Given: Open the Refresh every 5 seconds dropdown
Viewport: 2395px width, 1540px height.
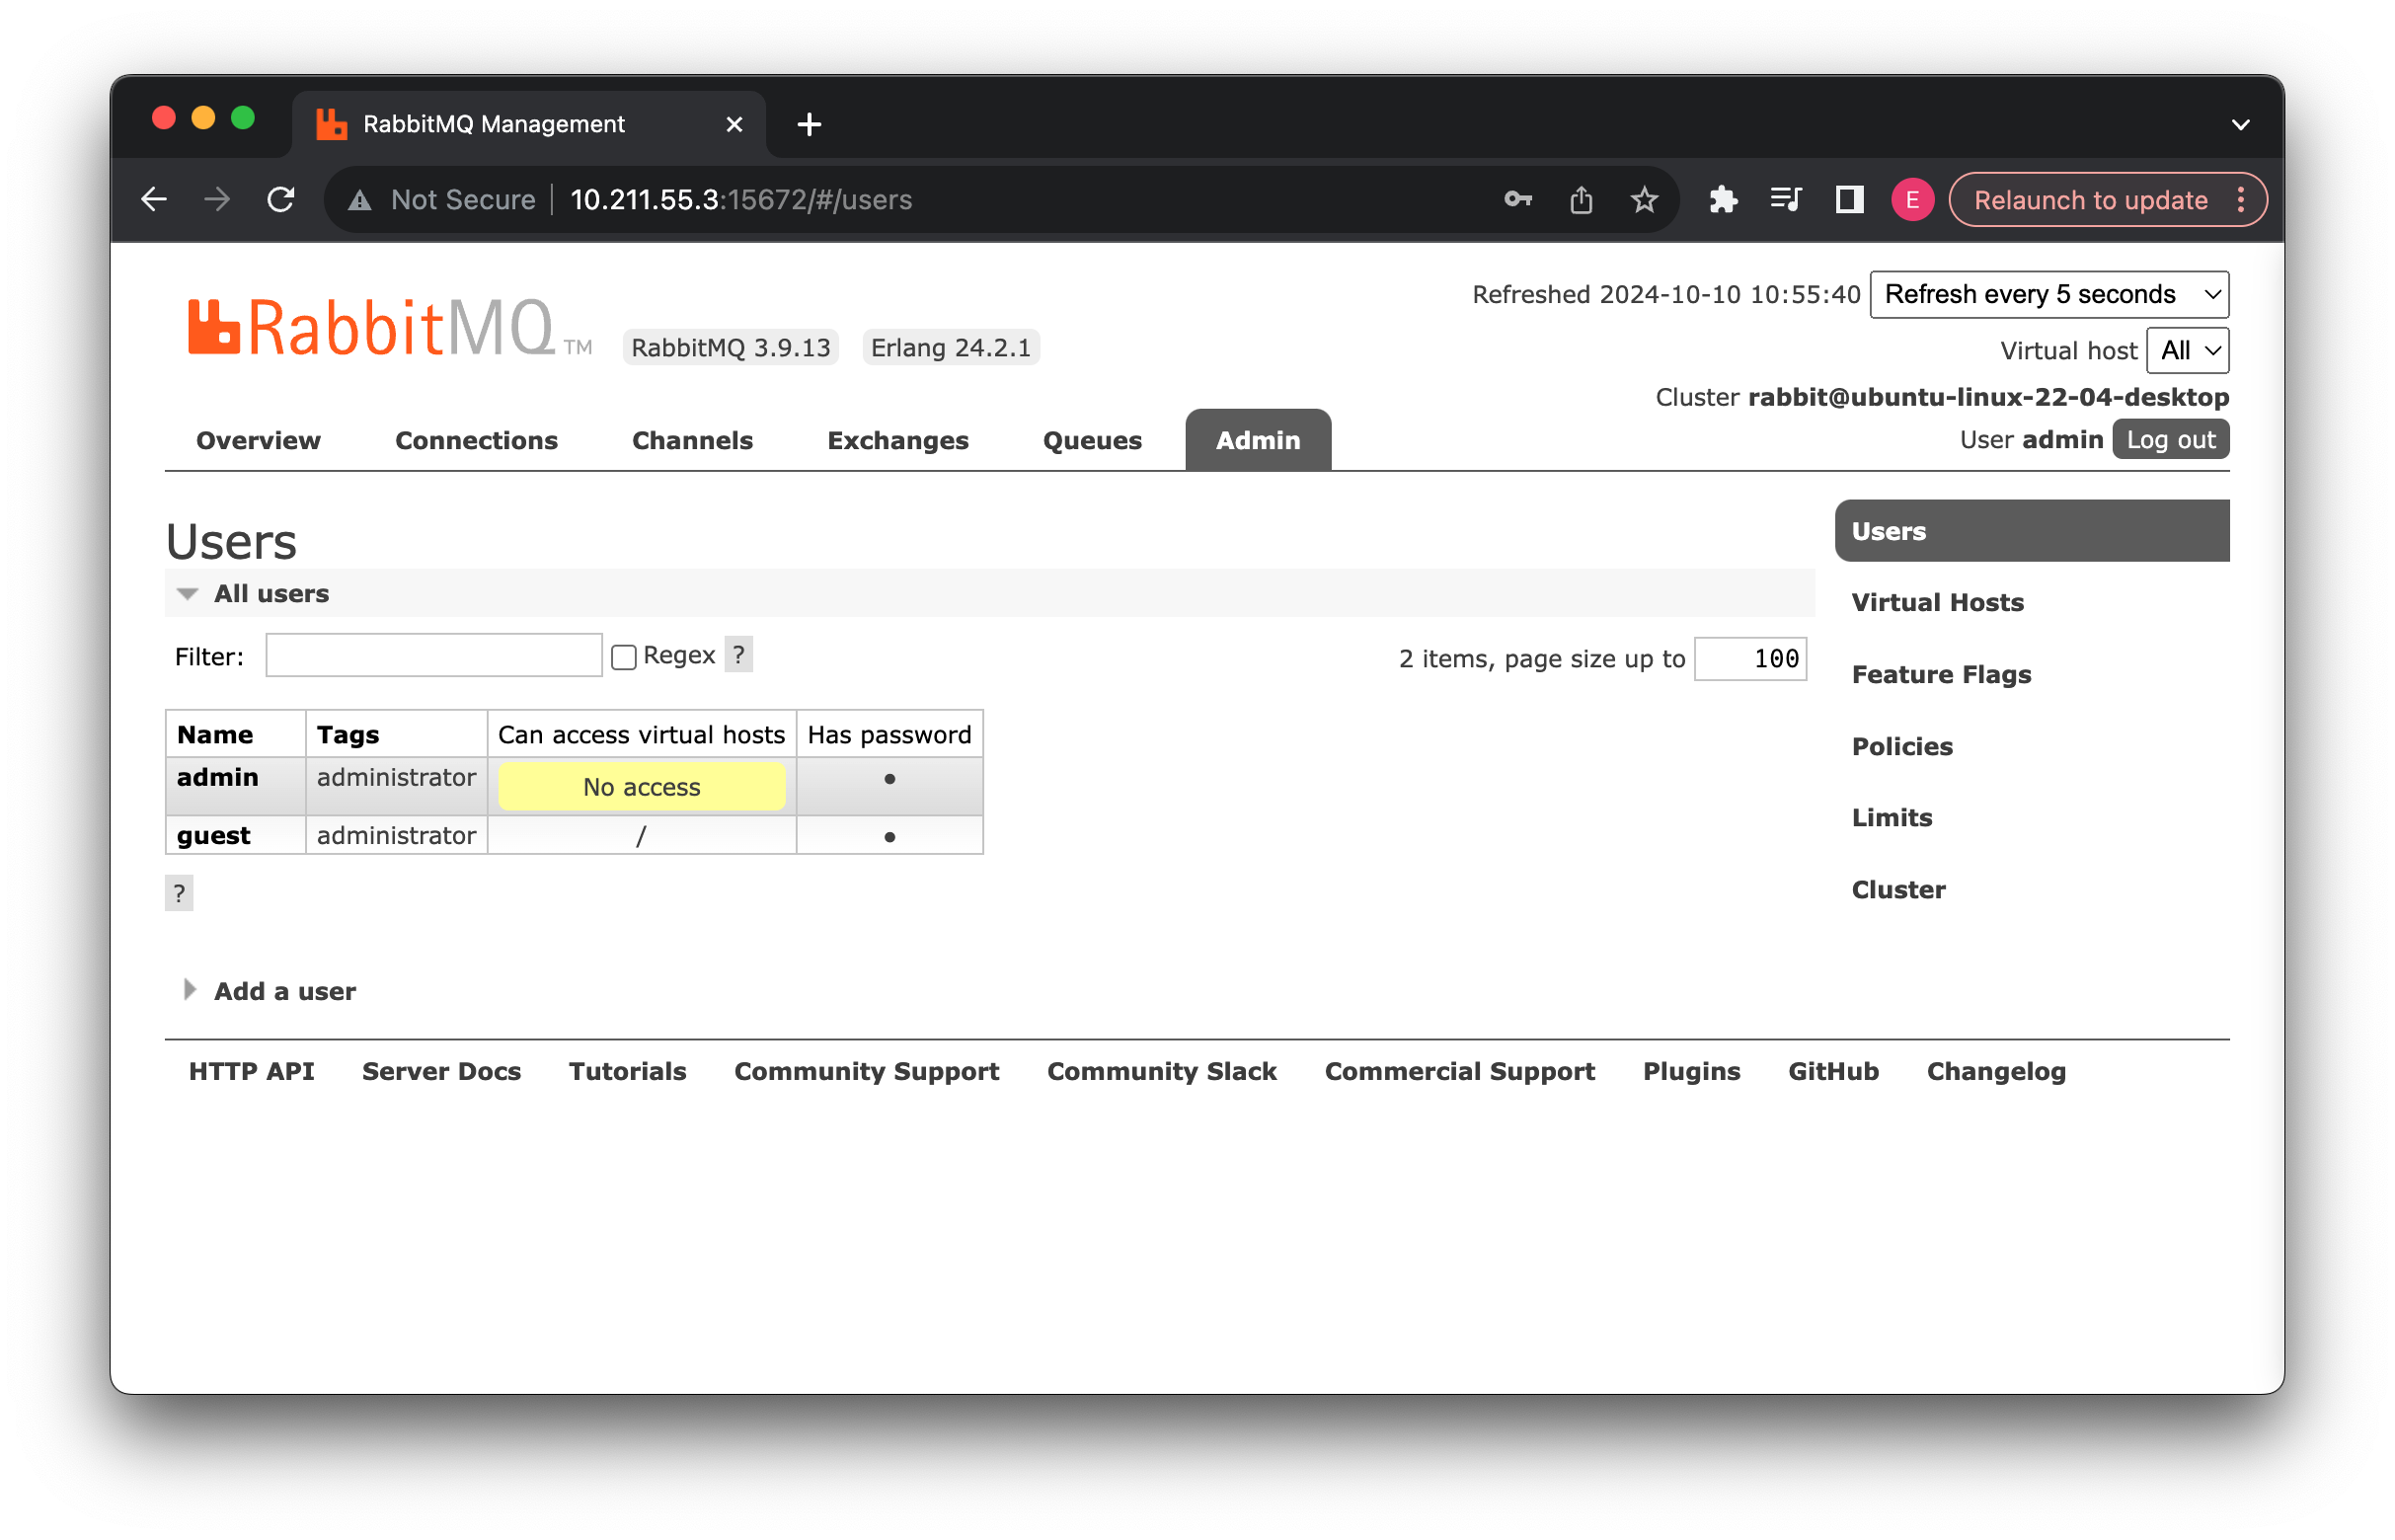Looking at the screenshot, I should pos(2048,294).
